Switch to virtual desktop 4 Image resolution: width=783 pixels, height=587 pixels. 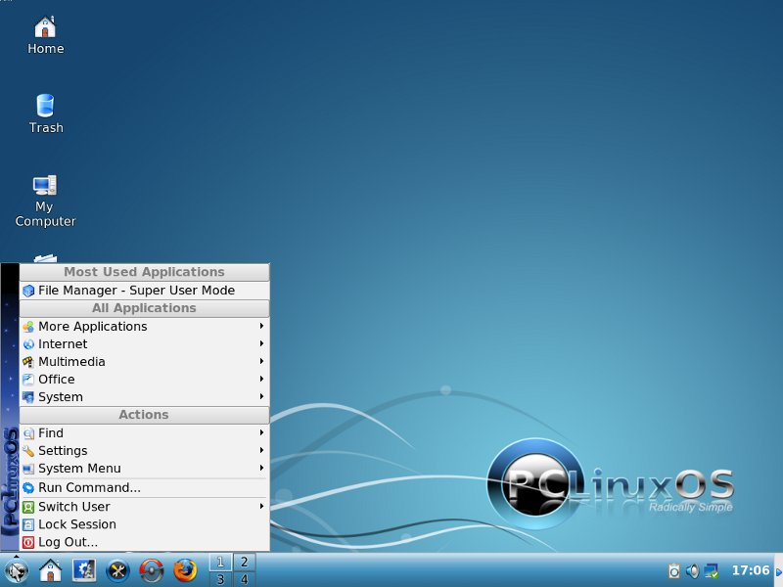point(242,579)
